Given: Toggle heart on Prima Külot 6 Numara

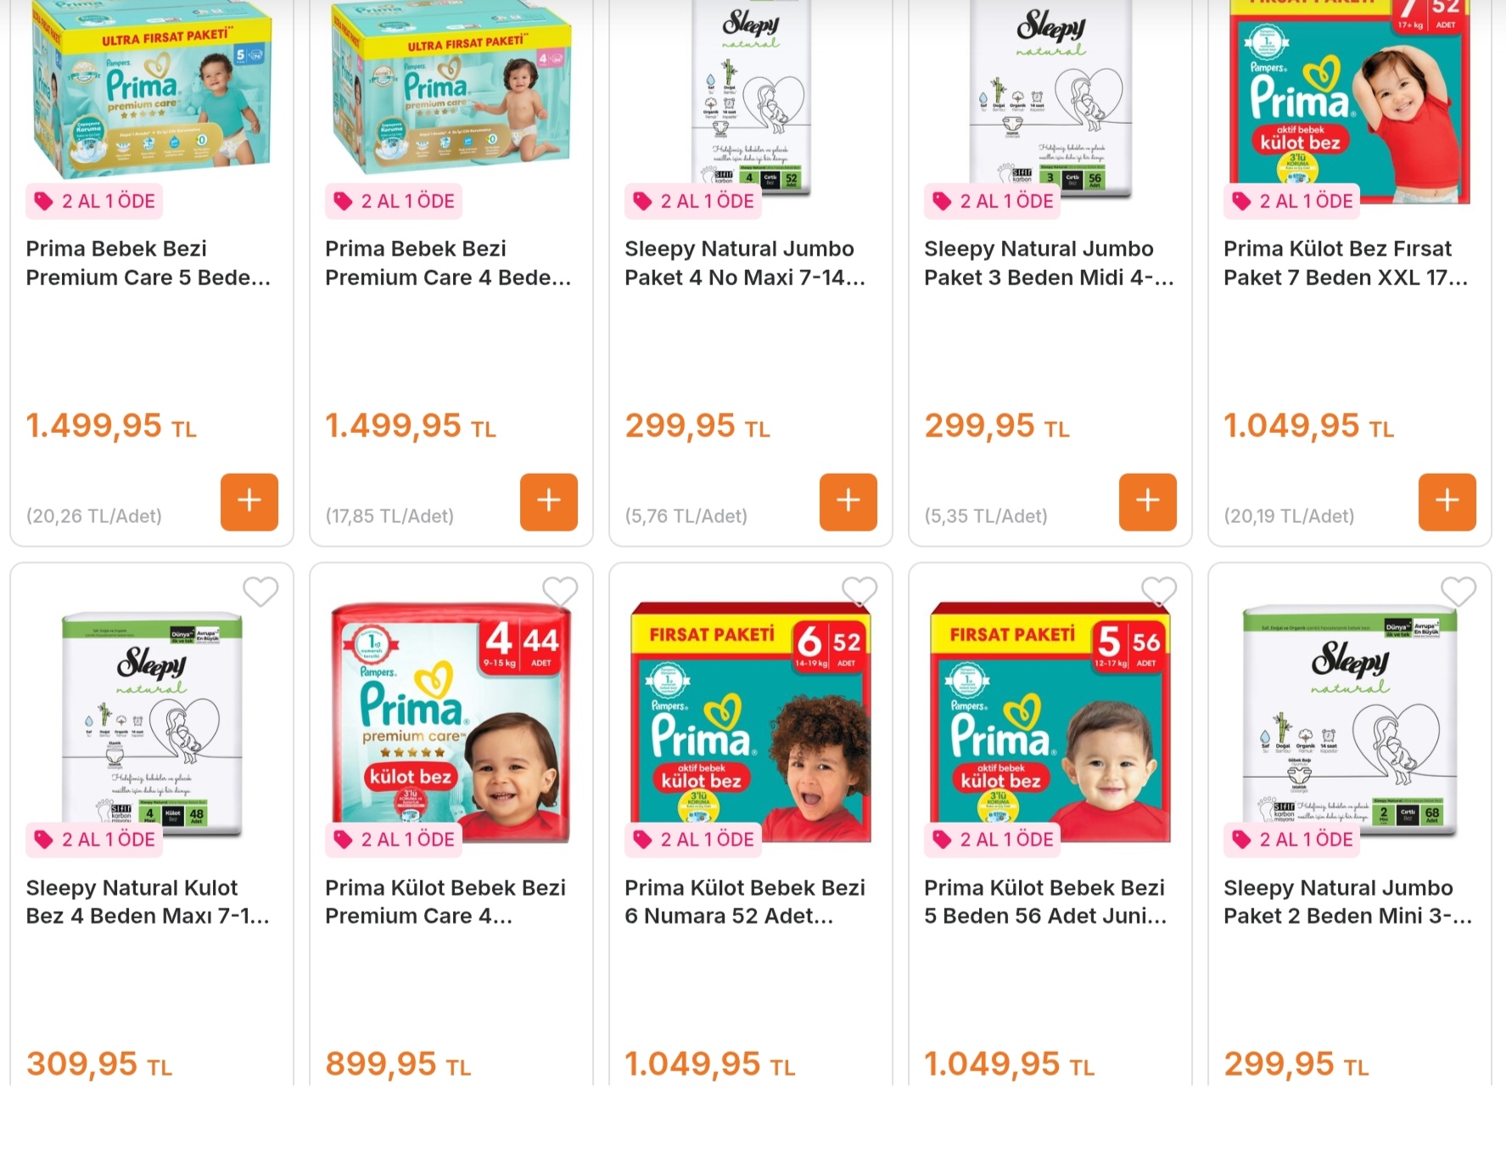Looking at the screenshot, I should 859,592.
